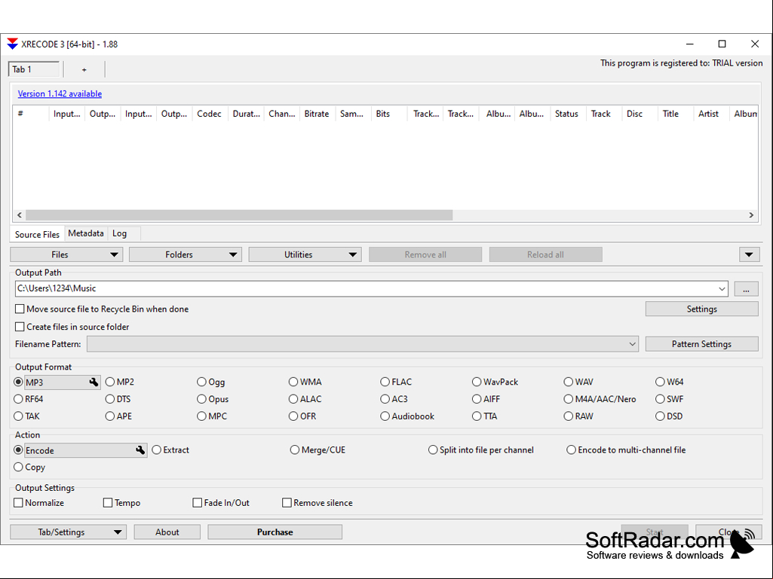The image size is (773, 579).
Task: Choose Ogg as output format
Action: [x=201, y=382]
